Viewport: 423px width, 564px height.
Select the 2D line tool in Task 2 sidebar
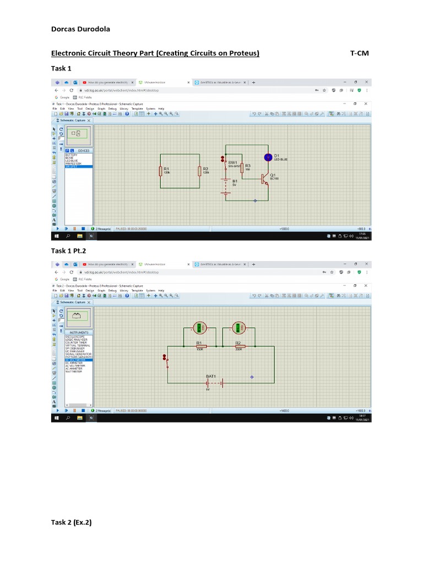54,378
